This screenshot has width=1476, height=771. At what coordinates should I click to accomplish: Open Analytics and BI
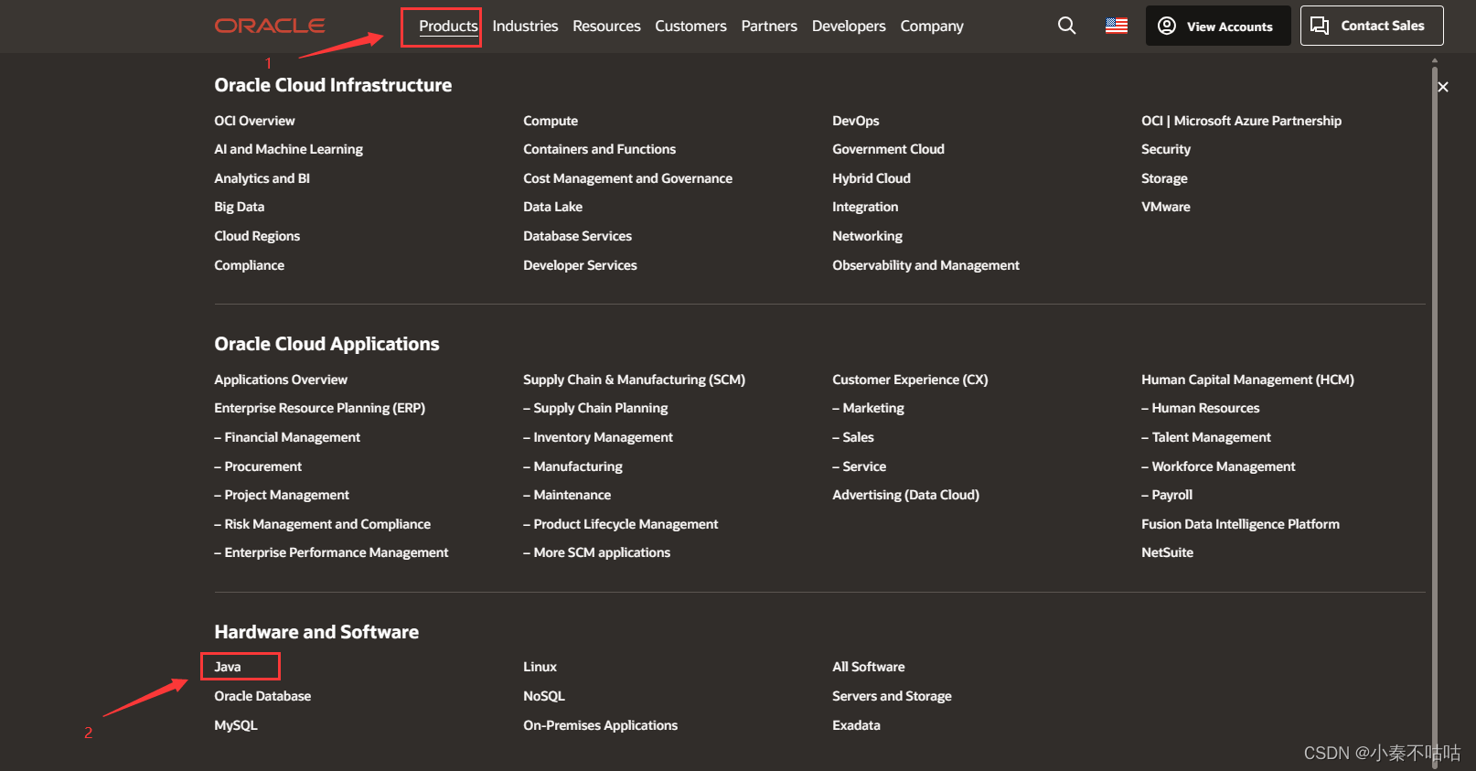click(x=262, y=178)
